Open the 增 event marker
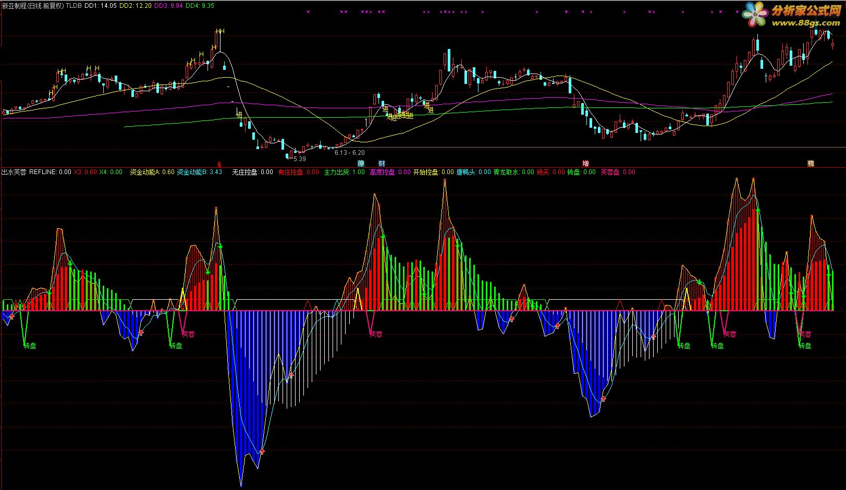Image resolution: width=846 pixels, height=490 pixels. (585, 163)
